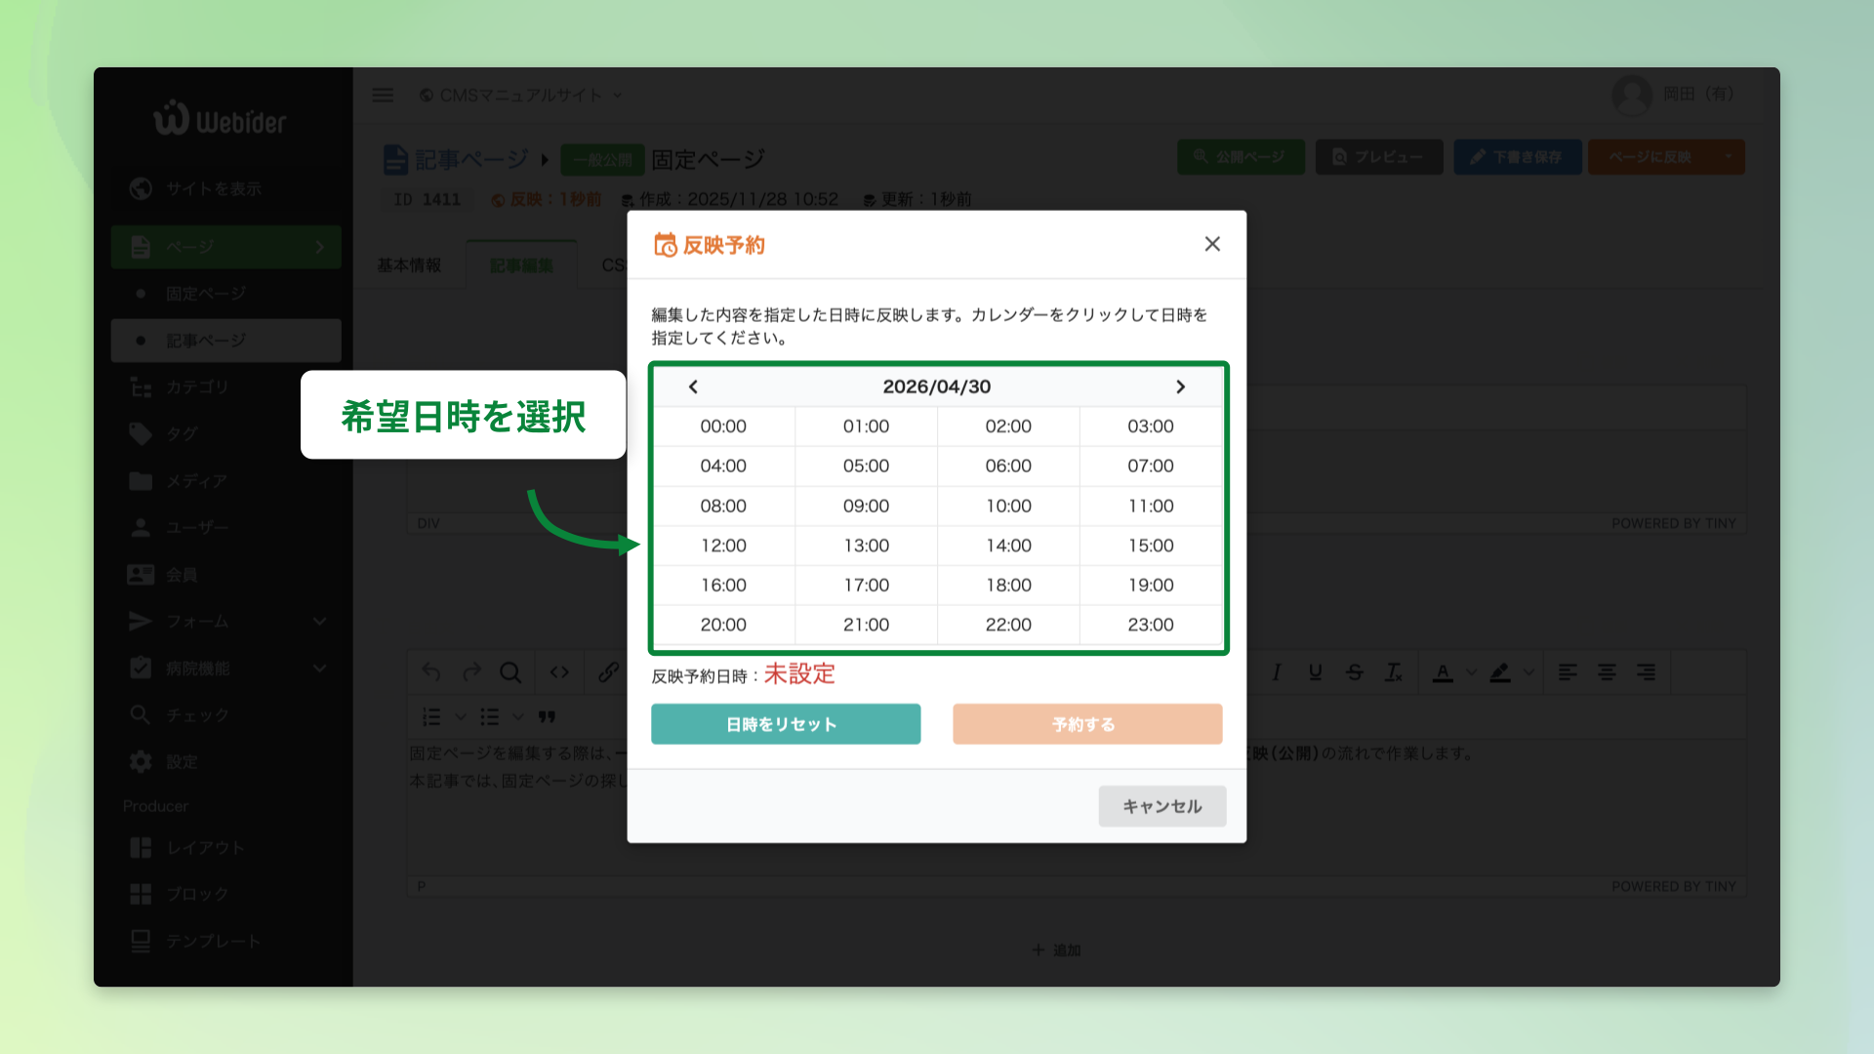This screenshot has height=1054, width=1874.
Task: Open source code view in editor toolbar
Action: (559, 672)
